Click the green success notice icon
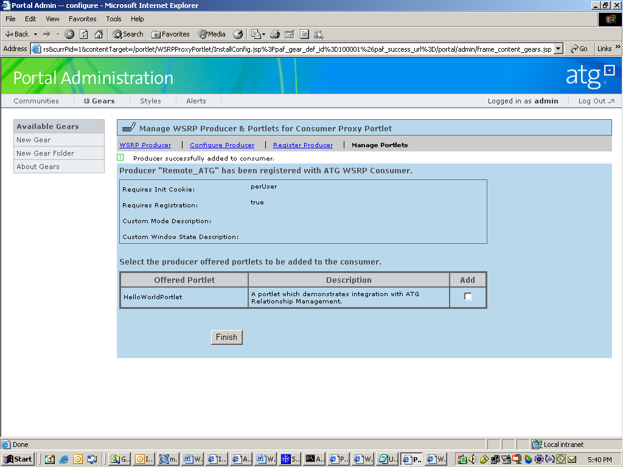The width and height of the screenshot is (623, 467). (x=120, y=157)
